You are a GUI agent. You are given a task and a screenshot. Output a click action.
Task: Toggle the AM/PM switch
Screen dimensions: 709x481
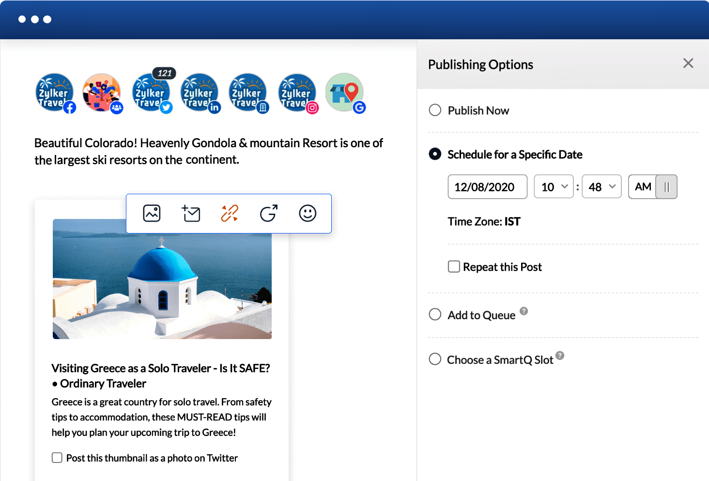[652, 187]
